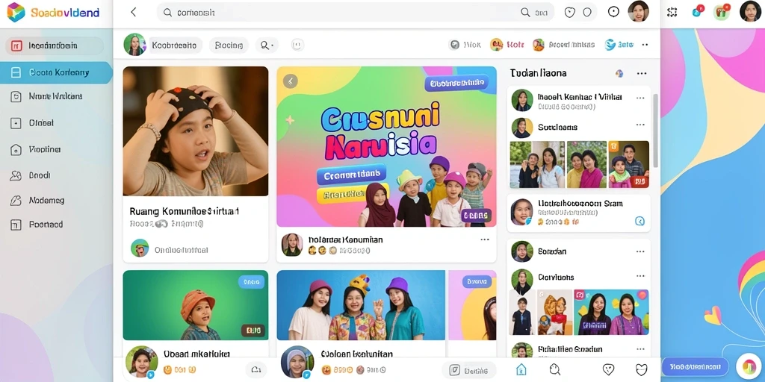Screen dimensions: 765x382
Task: Click inside the top search field
Action: click(355, 13)
